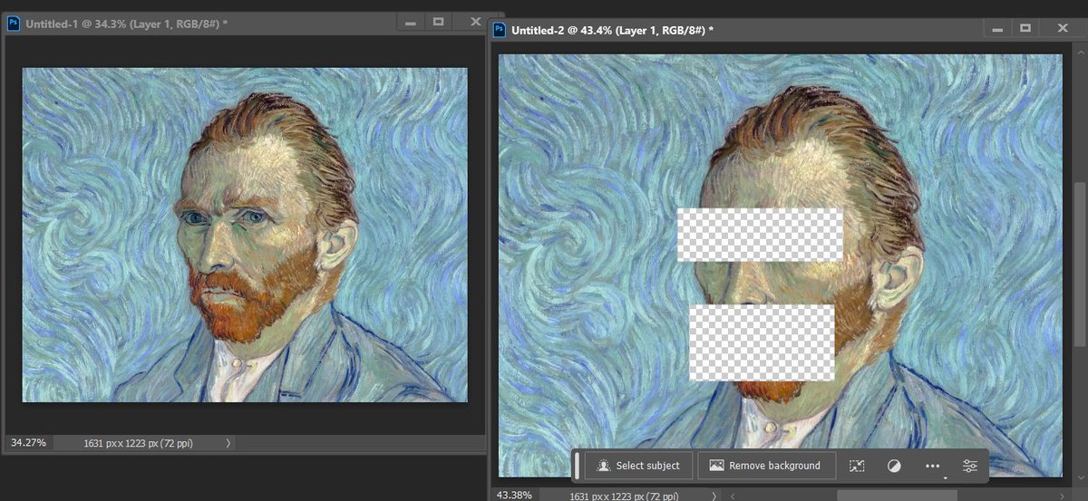The image size is (1088, 501).
Task: Click the document size text in the Untitled-1 status bar
Action: pyautogui.click(x=138, y=443)
